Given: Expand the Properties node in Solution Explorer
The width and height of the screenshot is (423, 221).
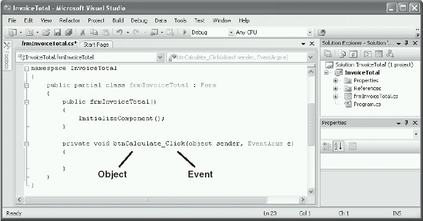Looking at the screenshot, I should click(x=335, y=80).
